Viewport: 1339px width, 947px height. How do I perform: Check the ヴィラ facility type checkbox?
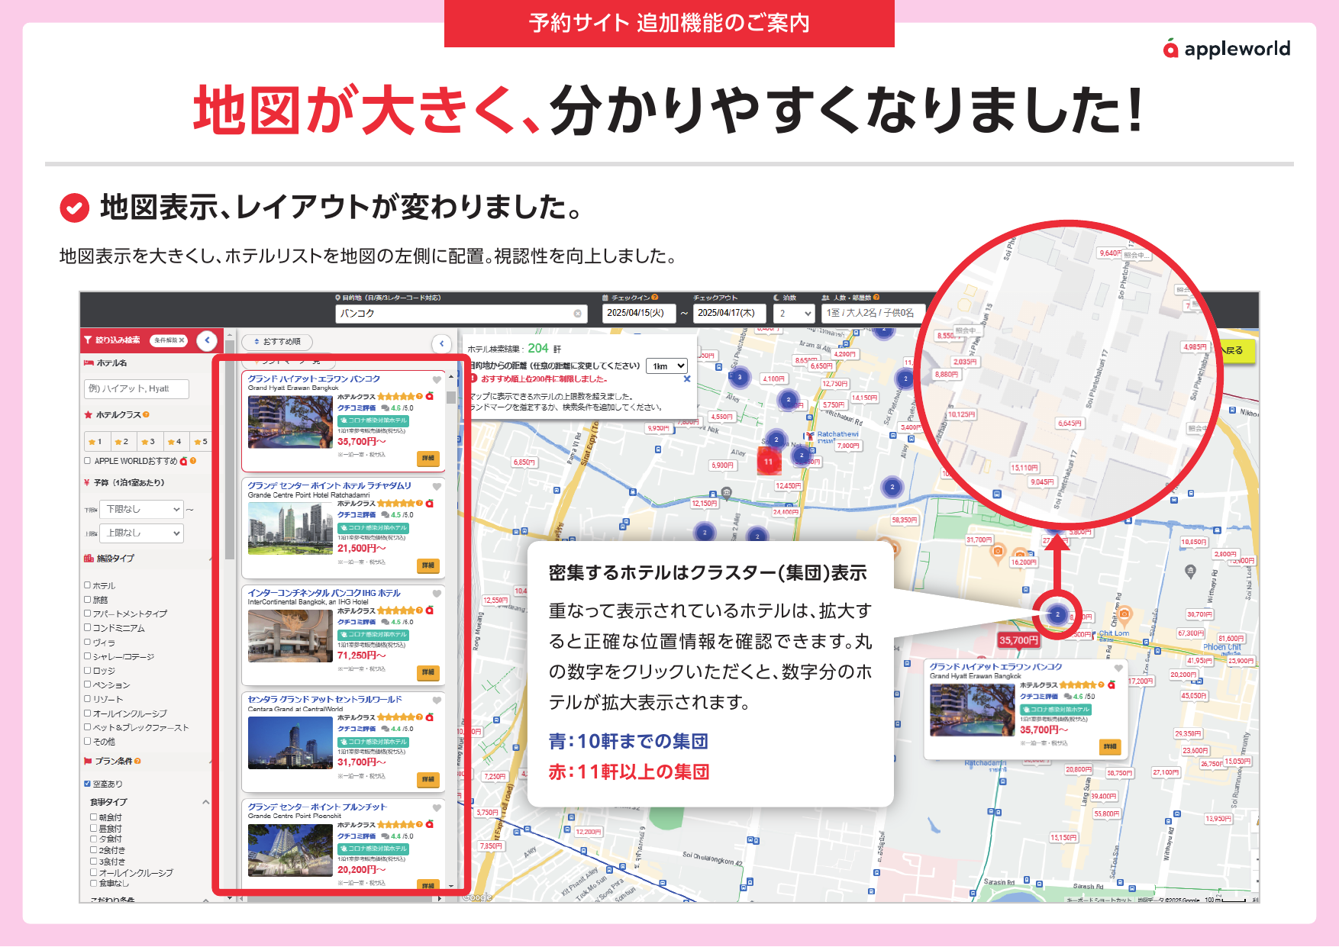coord(88,642)
